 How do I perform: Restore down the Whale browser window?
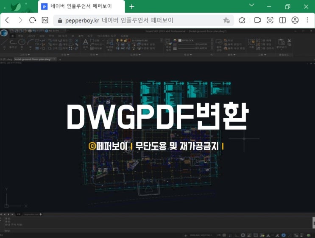point(287,7)
